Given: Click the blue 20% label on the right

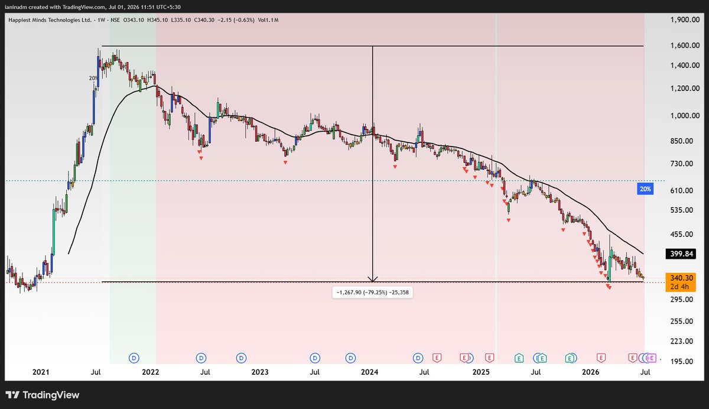Looking at the screenshot, I should 645,189.
